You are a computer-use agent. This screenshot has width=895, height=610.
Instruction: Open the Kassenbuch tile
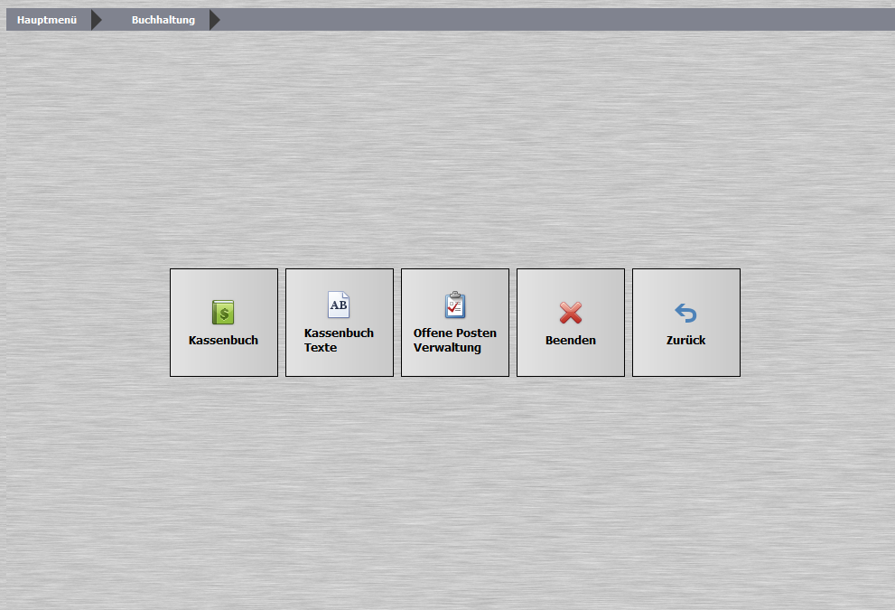pos(223,323)
